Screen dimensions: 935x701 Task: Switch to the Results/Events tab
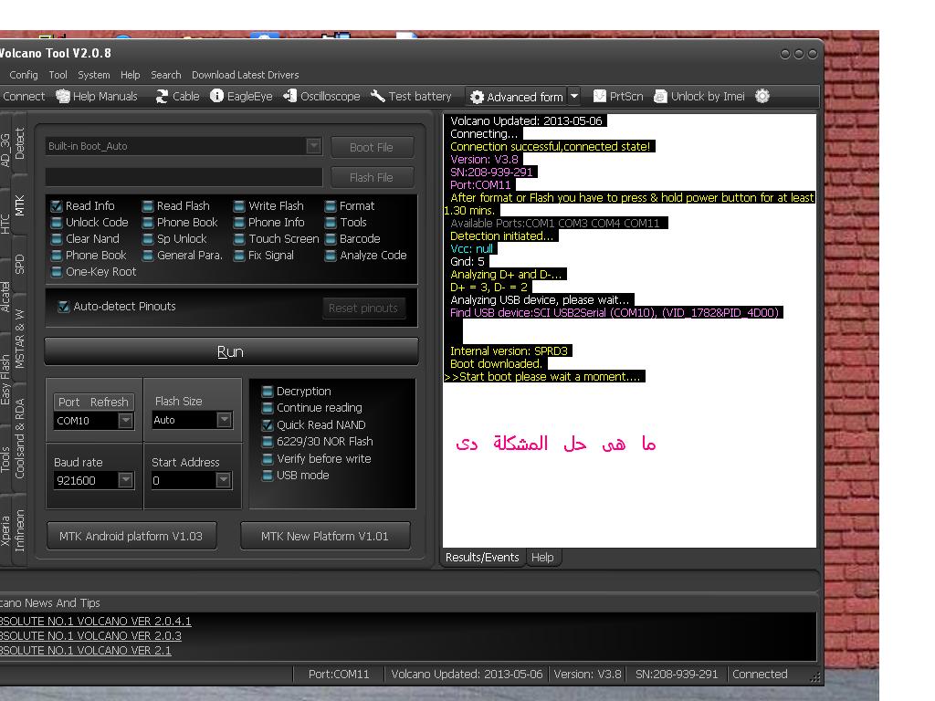coord(482,558)
